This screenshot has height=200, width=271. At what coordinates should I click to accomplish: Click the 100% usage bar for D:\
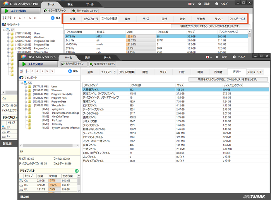point(55,185)
